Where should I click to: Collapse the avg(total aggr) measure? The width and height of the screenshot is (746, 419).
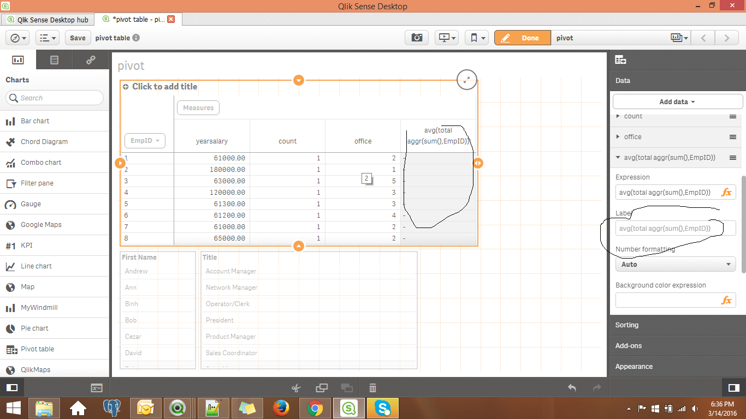(x=618, y=158)
